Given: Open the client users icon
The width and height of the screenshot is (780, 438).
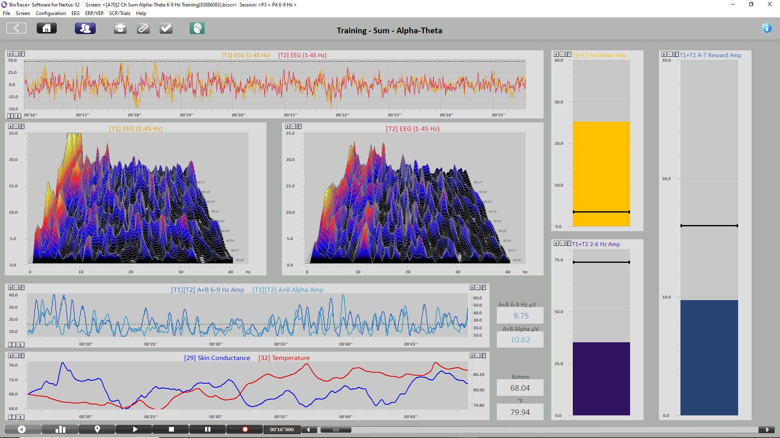Looking at the screenshot, I should click(85, 28).
